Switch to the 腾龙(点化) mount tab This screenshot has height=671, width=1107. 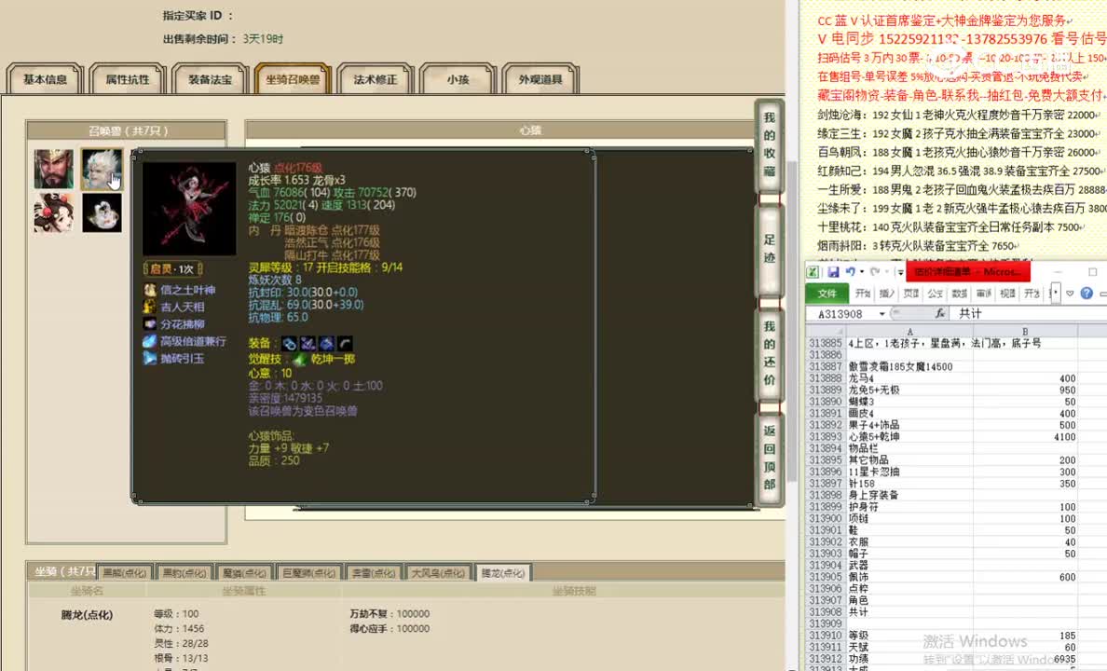click(503, 573)
